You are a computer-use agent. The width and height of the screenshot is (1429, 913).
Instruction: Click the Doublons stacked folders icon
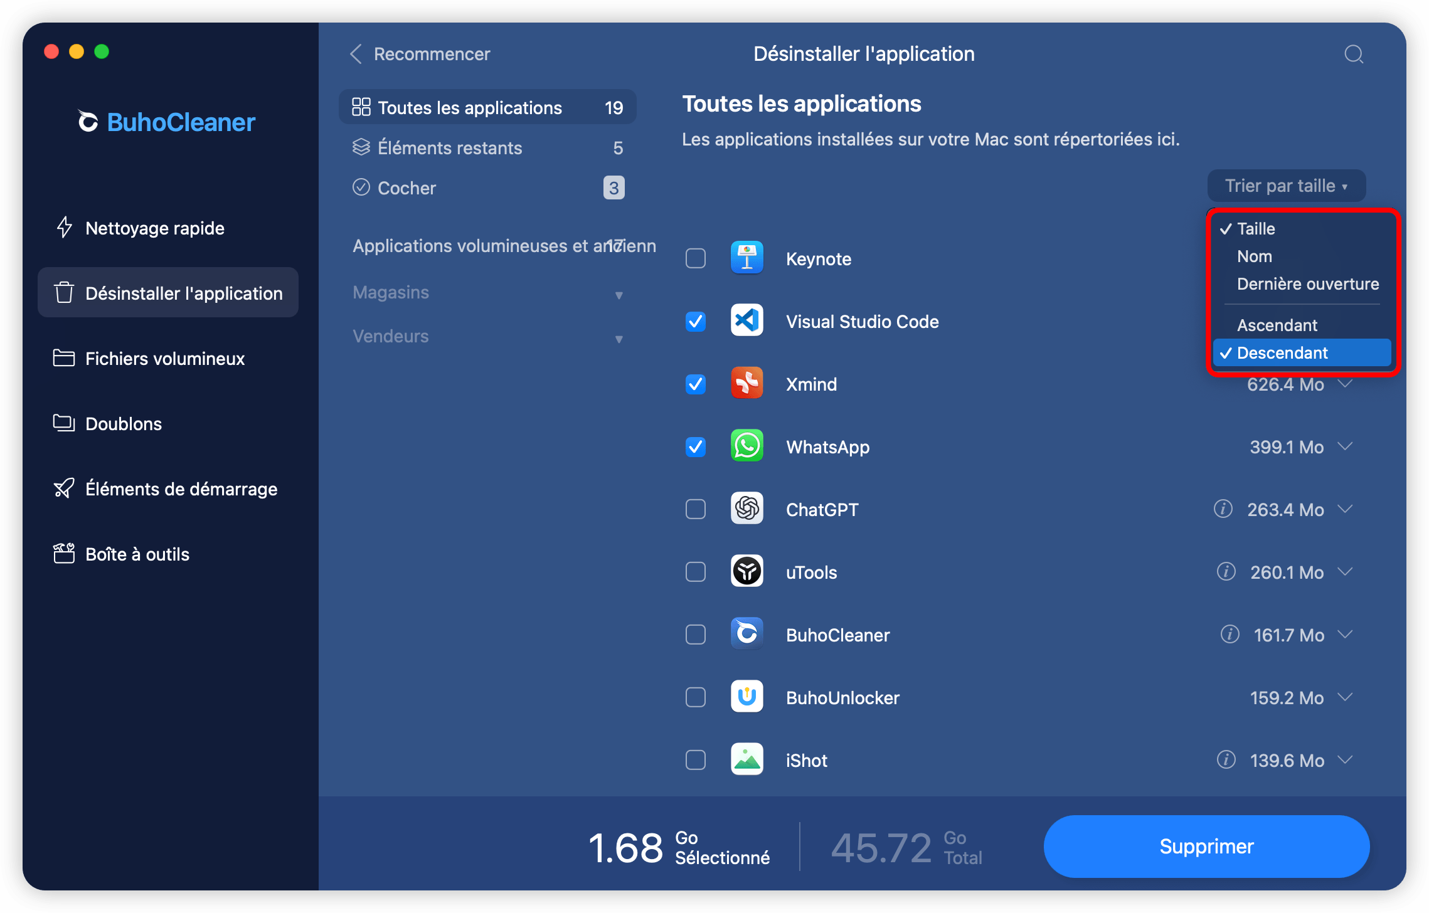[x=64, y=423]
